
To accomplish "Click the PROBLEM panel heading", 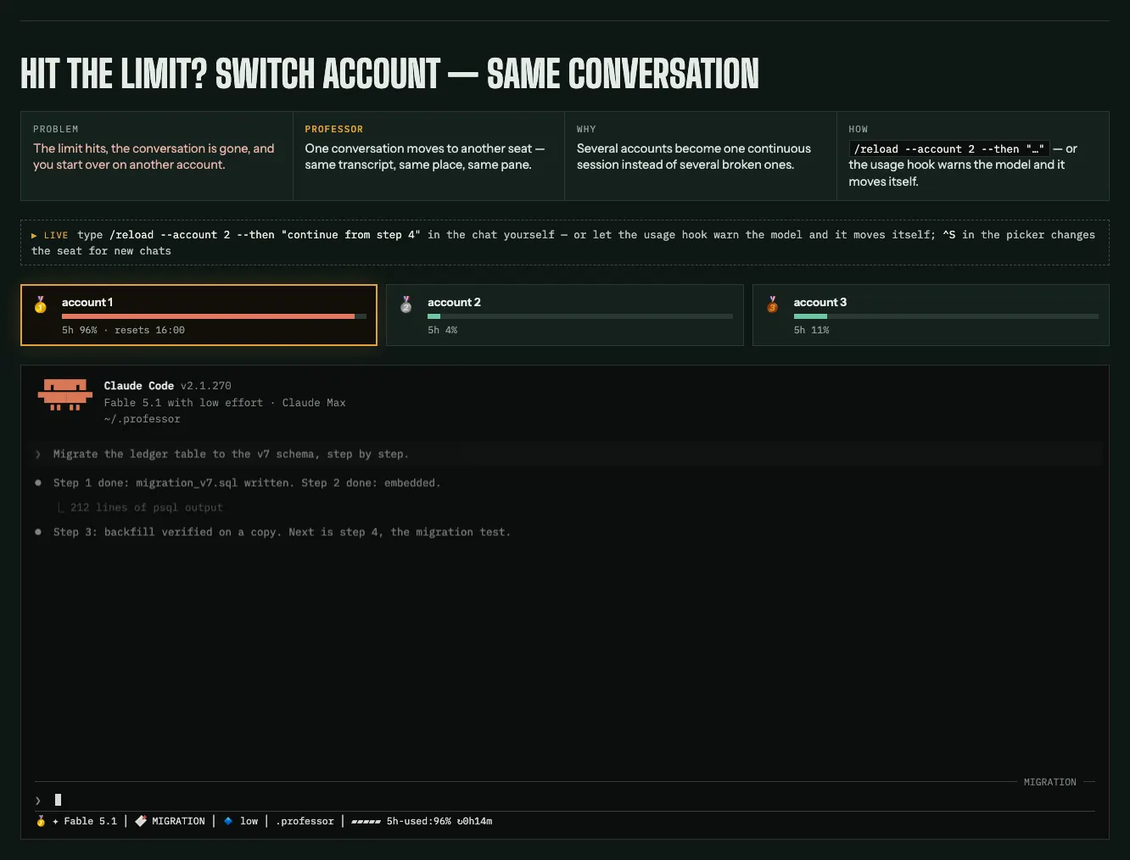I will pos(56,129).
